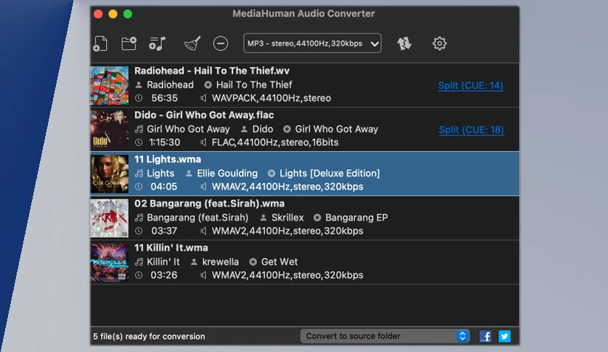Image resolution: width=608 pixels, height=352 pixels.
Task: Open settings with the gear icon
Action: pos(439,44)
